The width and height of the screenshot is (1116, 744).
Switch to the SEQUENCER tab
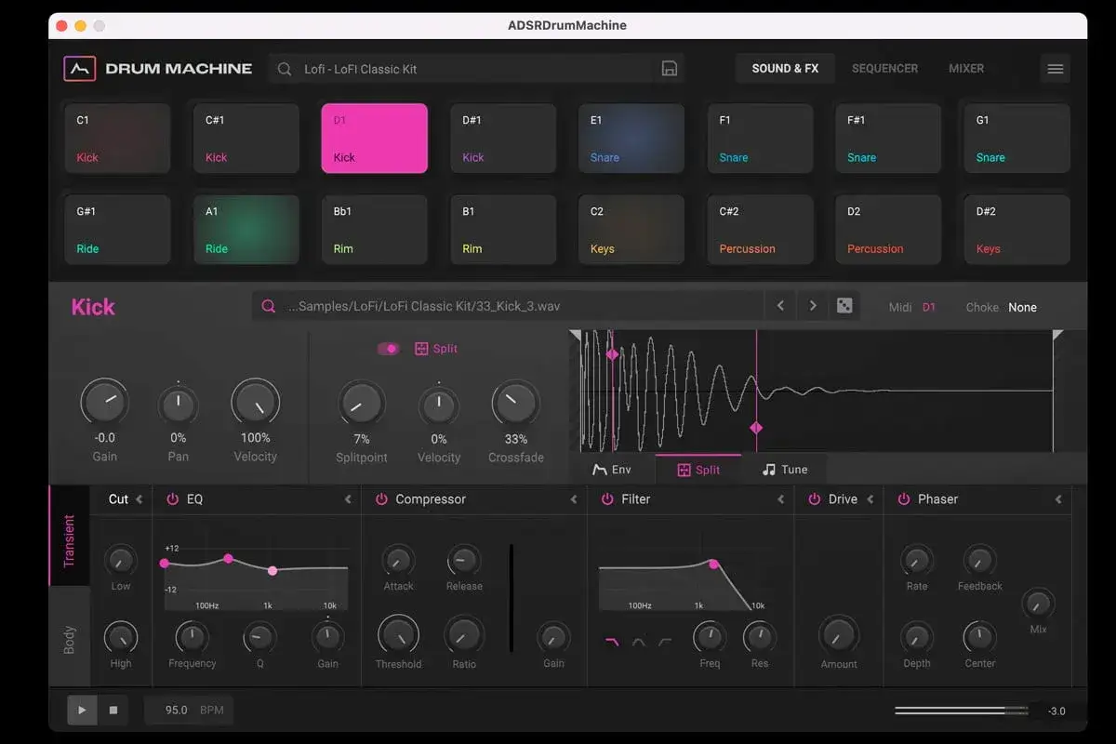884,68
